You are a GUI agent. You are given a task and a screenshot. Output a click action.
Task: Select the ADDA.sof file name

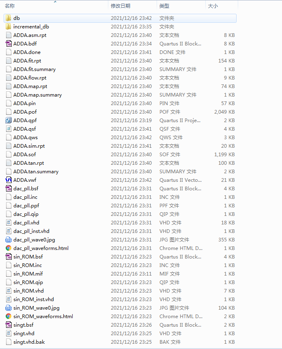tap(24, 155)
